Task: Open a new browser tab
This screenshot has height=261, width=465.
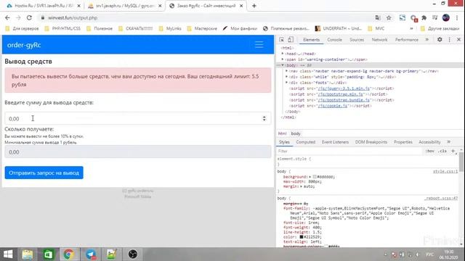Action: pos(254,6)
